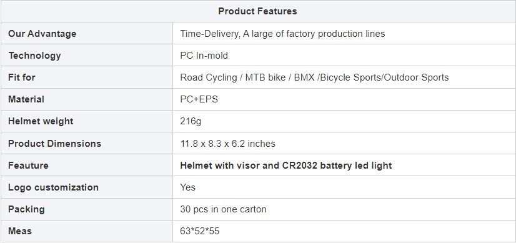
Task: Click the 30 pcs in one carton text
Action: point(223,209)
